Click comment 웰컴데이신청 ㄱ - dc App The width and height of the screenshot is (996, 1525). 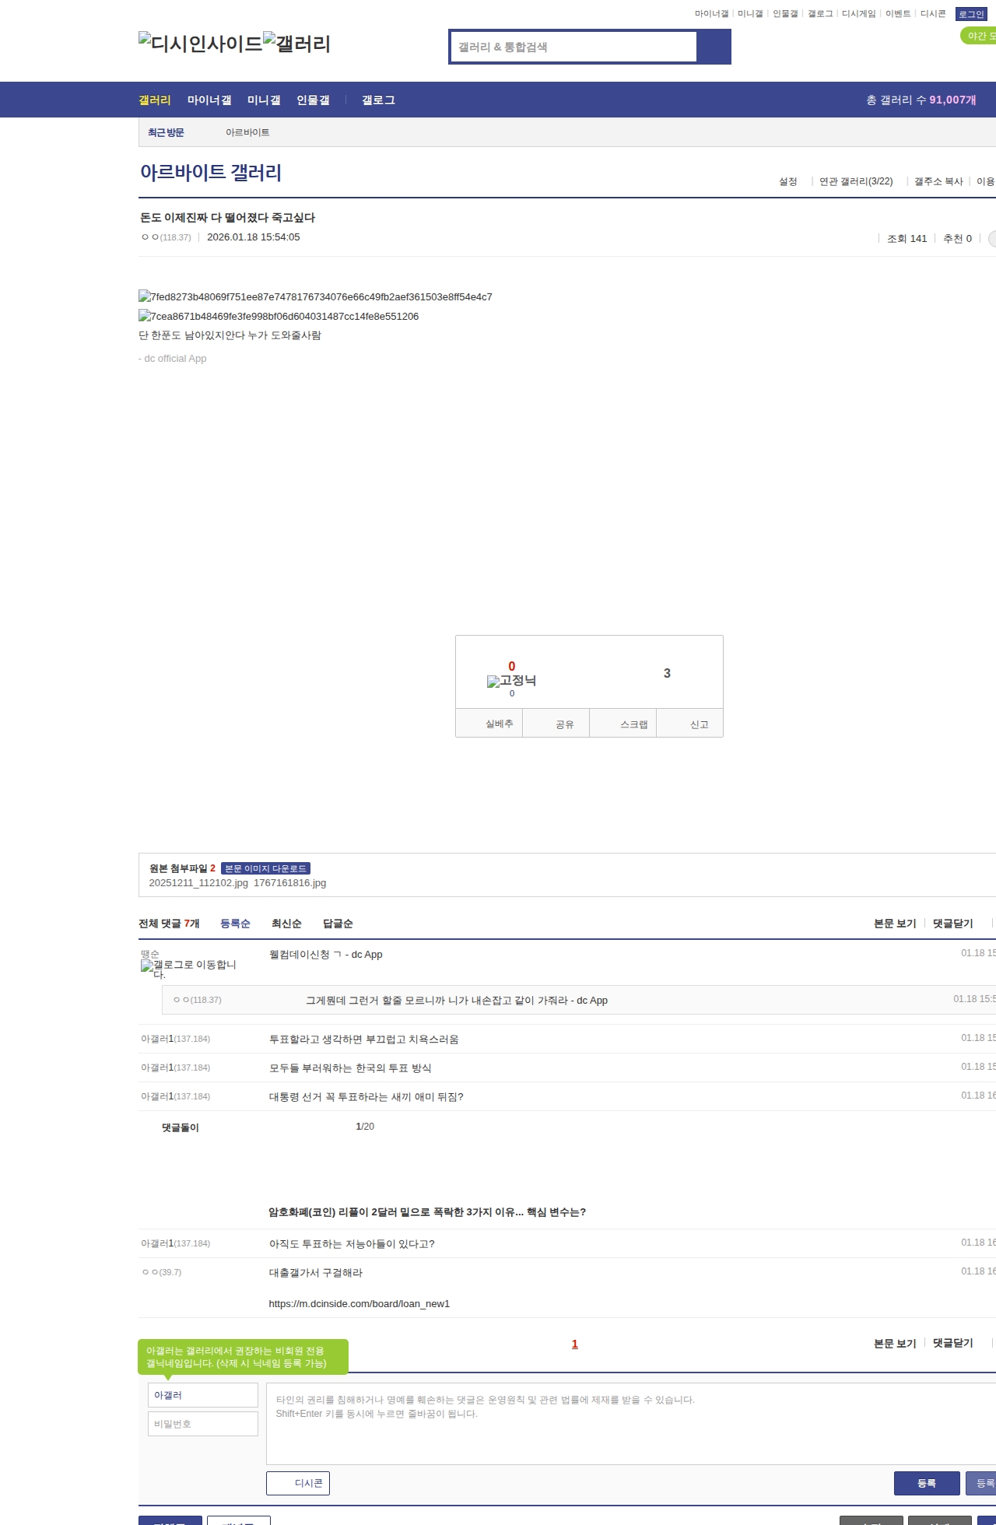tap(326, 955)
